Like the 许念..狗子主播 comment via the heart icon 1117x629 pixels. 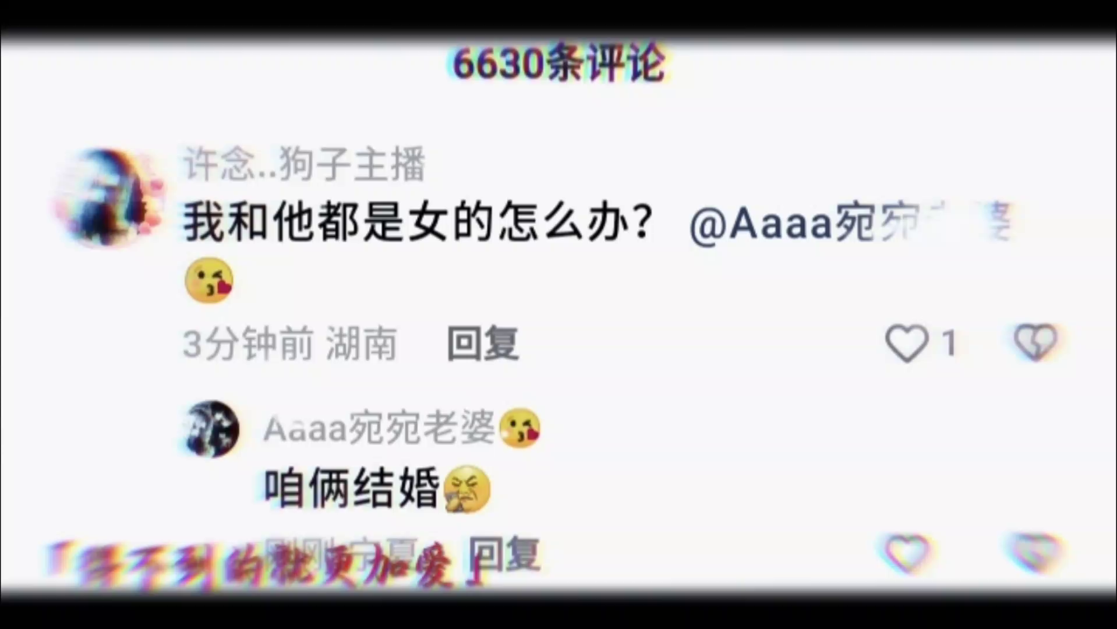907,343
